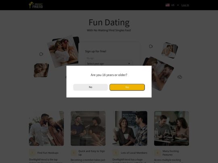This screenshot has height=163, width=218.
Task: Open the US country dropdown arrow
Action: pyautogui.click(x=178, y=5)
